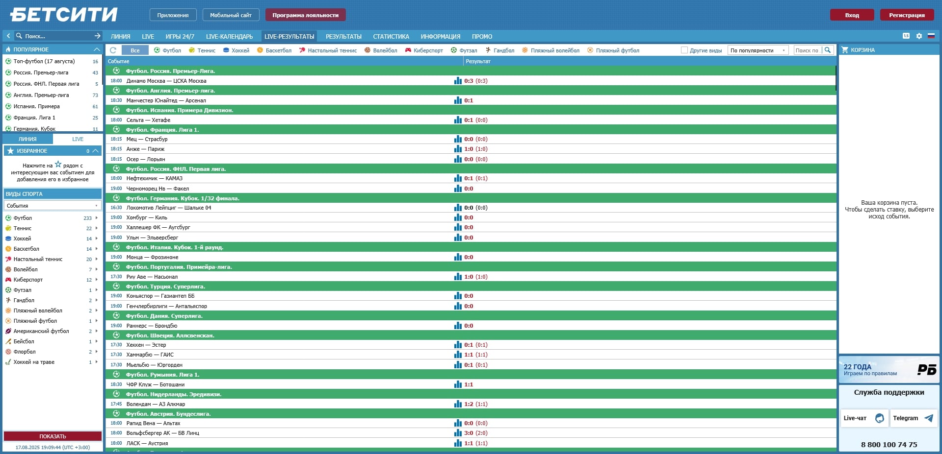Click the settings gear icon

pyautogui.click(x=919, y=36)
